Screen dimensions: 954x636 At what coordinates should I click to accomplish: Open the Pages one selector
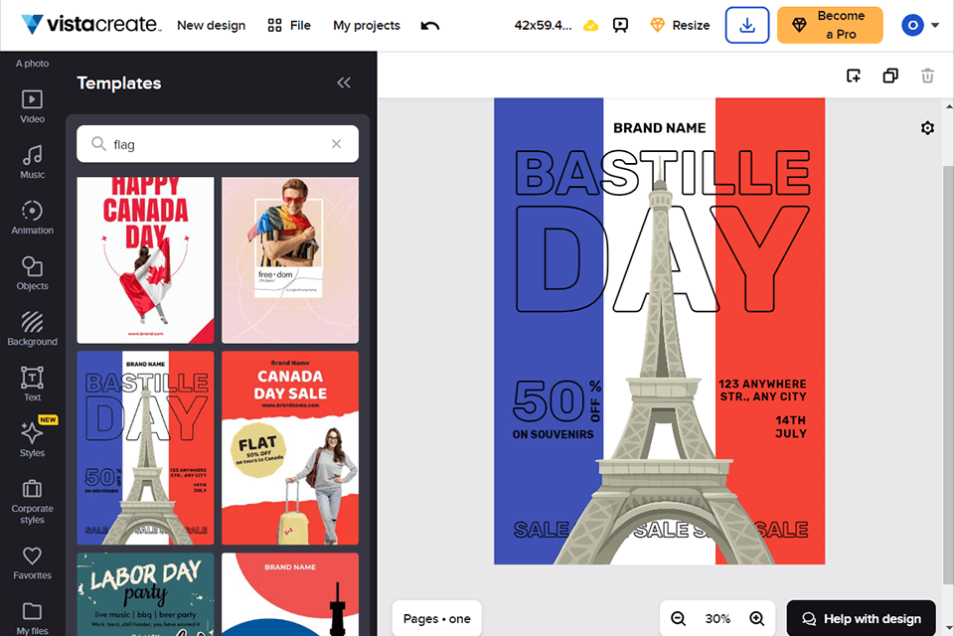(x=437, y=618)
